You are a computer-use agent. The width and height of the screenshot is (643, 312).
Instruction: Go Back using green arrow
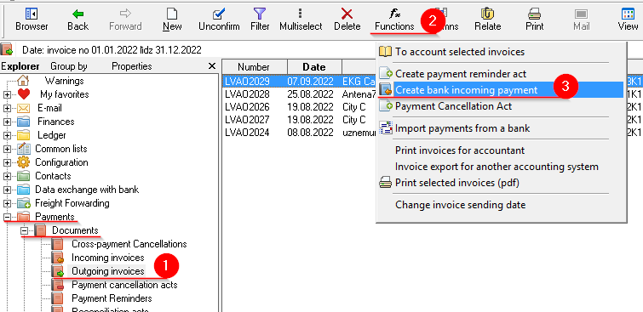pyautogui.click(x=78, y=20)
